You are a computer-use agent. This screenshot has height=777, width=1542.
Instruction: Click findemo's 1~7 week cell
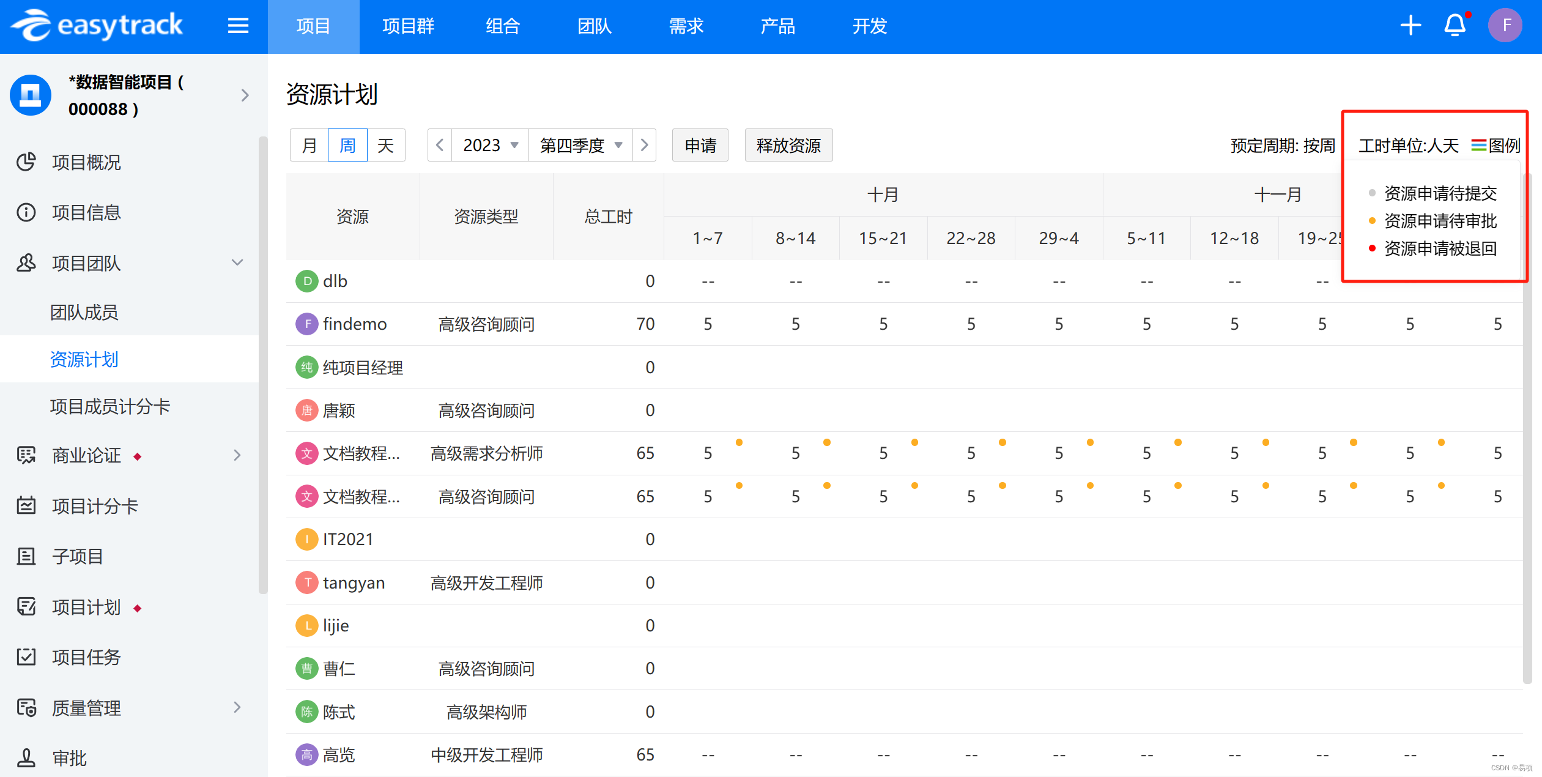708,324
